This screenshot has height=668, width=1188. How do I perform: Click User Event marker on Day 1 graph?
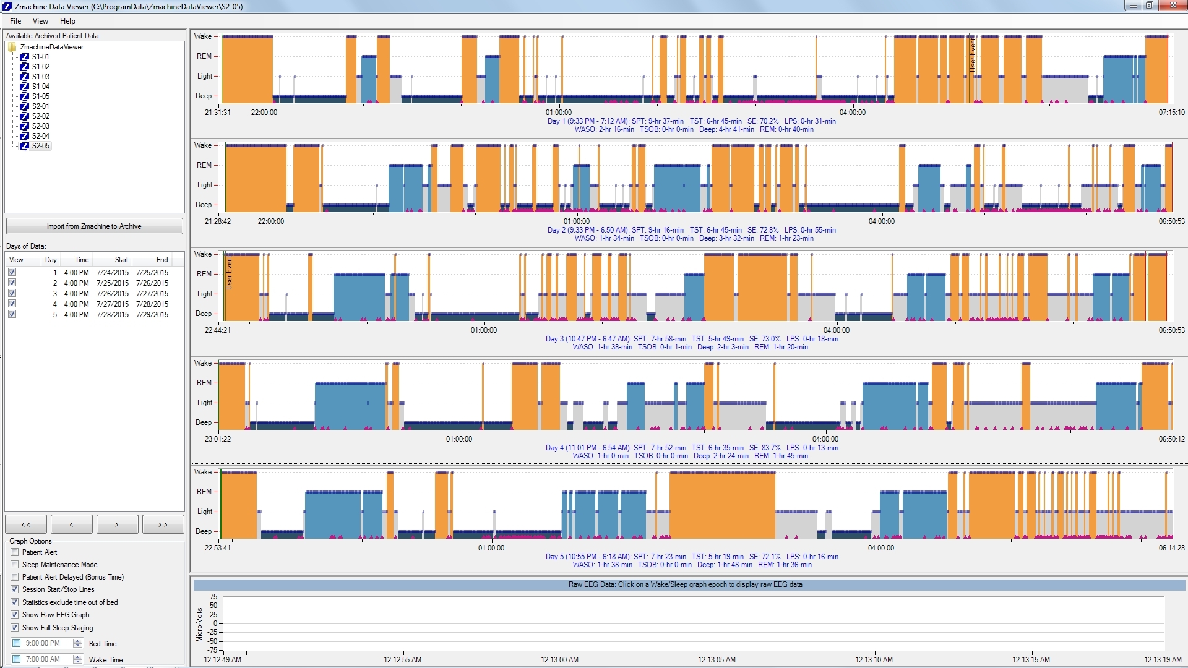(x=972, y=56)
